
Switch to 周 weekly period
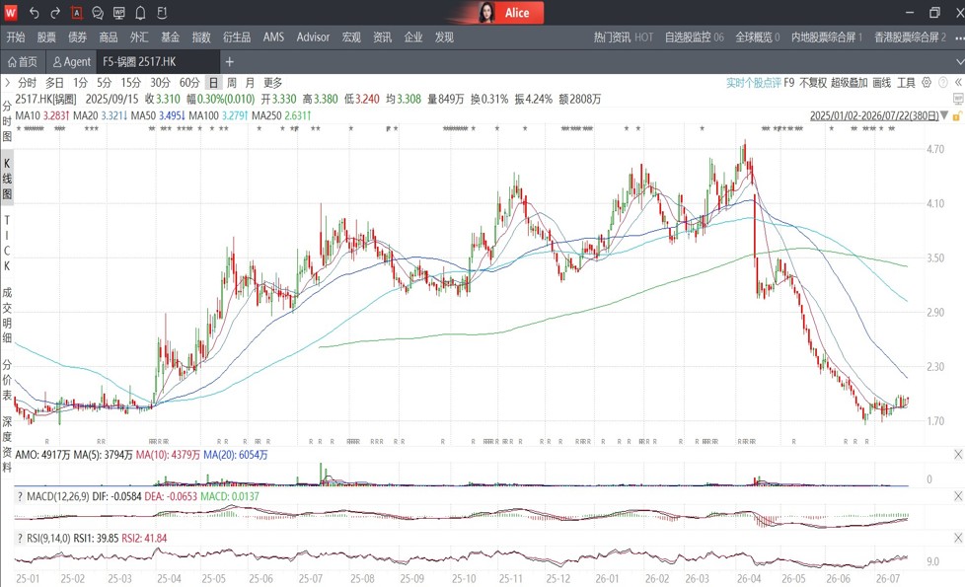point(232,83)
